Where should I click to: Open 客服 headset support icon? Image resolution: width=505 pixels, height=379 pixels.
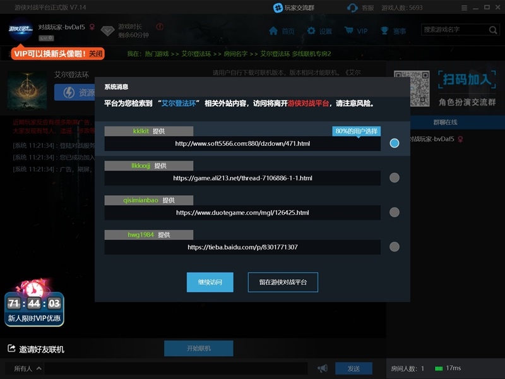pos(353,8)
